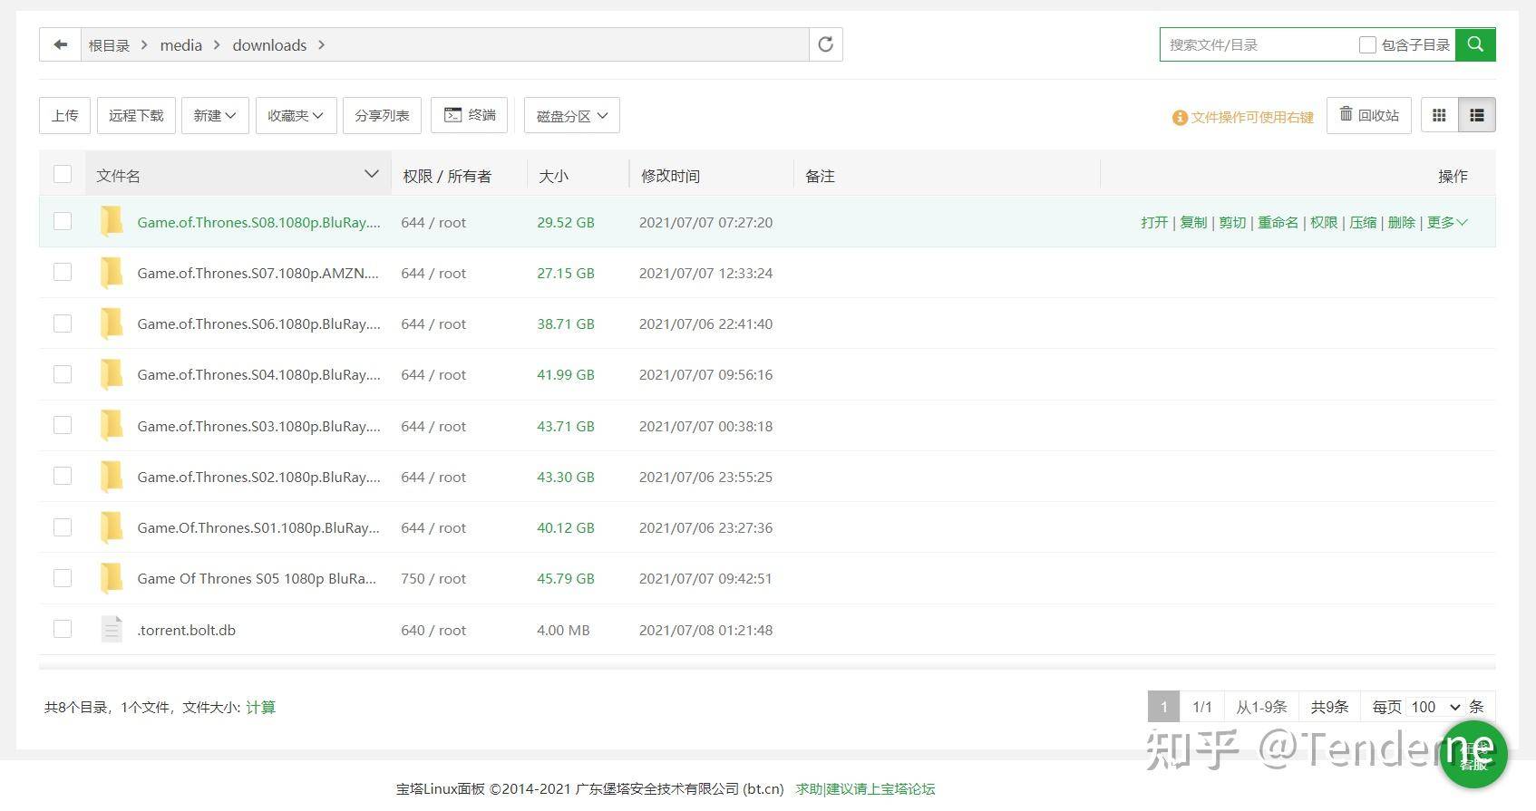Click the .torrent.bolt.db file name
The width and height of the screenshot is (1536, 811).
186,630
